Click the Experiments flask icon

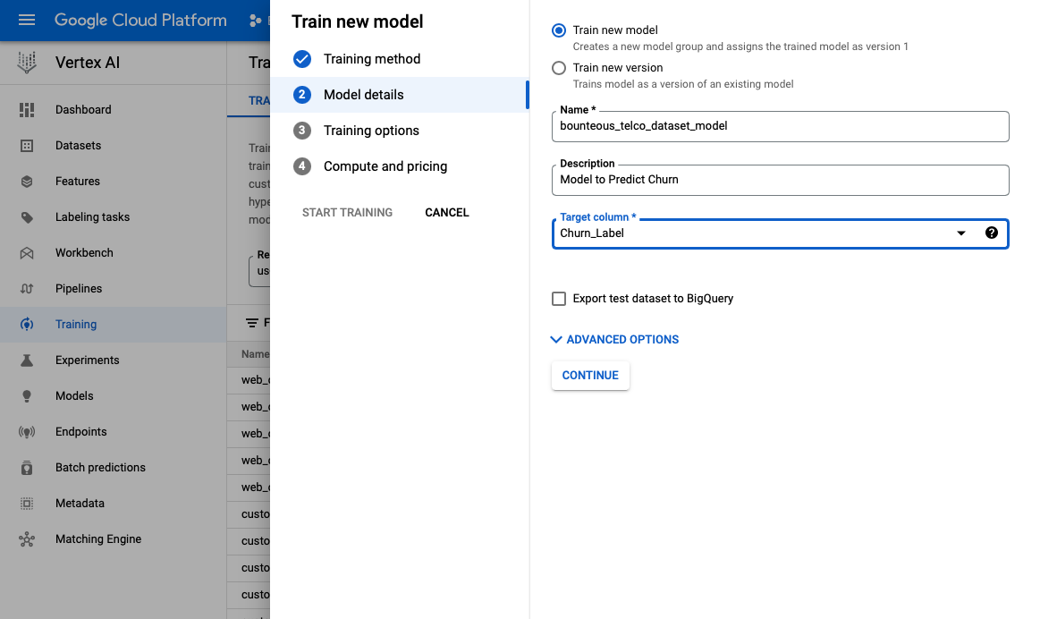pos(27,360)
